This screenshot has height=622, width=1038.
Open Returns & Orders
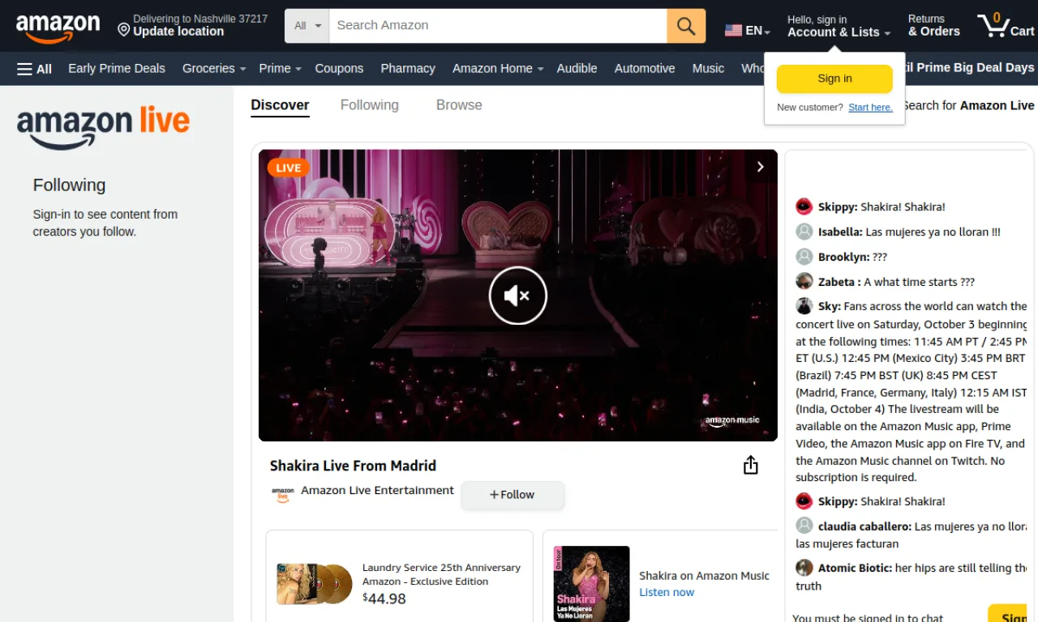933,26
